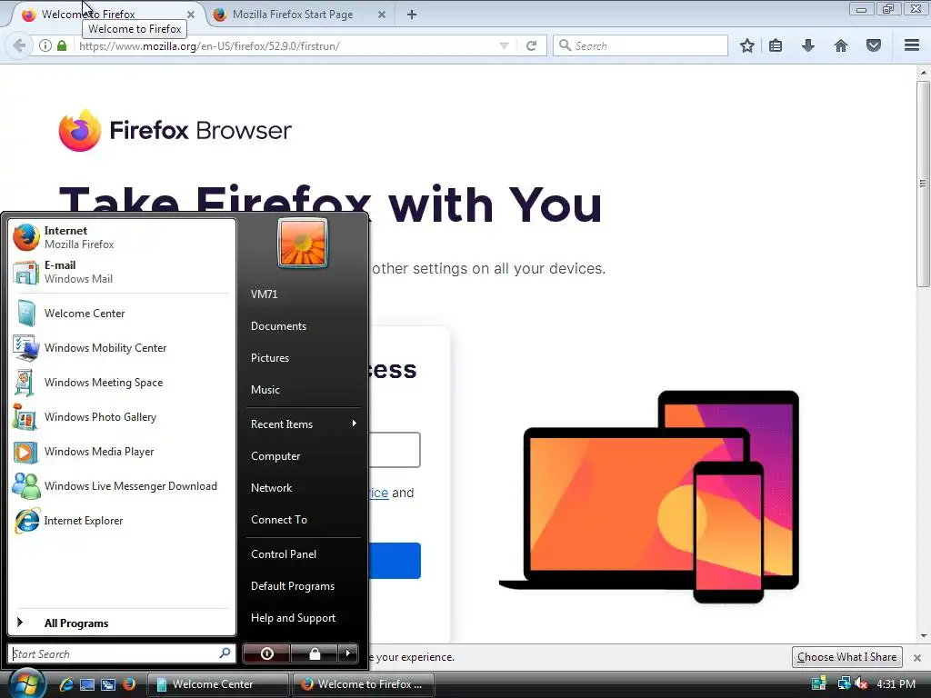Screen dimensions: 931x698
Task: Click Internet Explorer quick launch icon
Action: 66,684
